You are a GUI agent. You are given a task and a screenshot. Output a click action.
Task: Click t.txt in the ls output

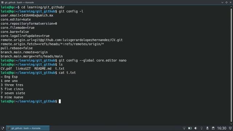coord(60,69)
